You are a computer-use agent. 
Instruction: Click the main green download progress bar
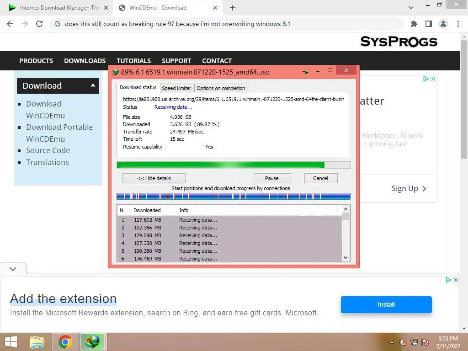tap(234, 165)
